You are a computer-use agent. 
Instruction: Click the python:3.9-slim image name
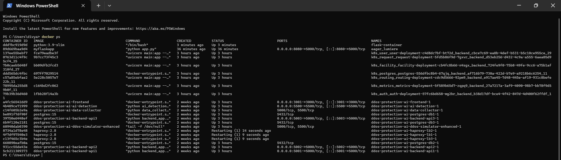point(49,45)
